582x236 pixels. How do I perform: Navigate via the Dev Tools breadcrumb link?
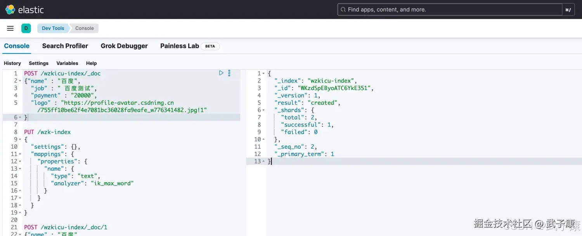pyautogui.click(x=53, y=28)
